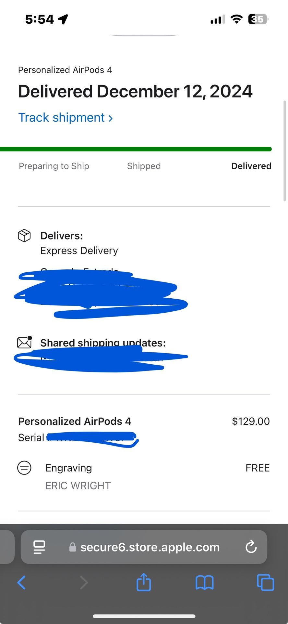Tap the Safari back arrow
The height and width of the screenshot is (624, 288).
click(x=21, y=582)
